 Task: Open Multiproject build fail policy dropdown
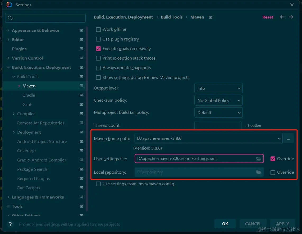[x=218, y=112]
